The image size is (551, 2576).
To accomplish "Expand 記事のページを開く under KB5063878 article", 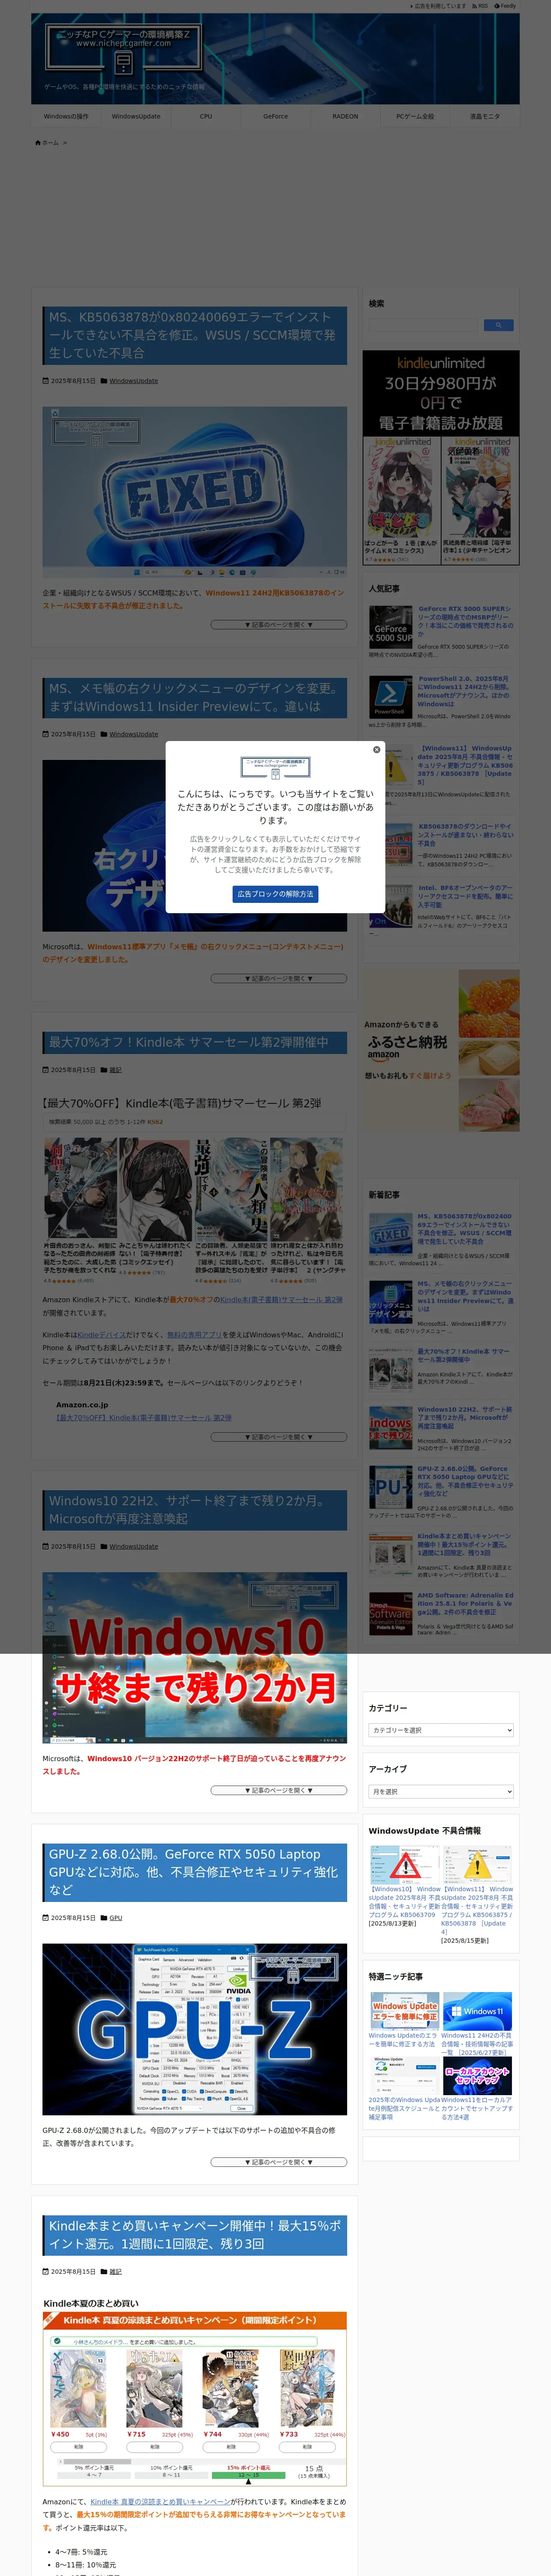I will tap(279, 625).
